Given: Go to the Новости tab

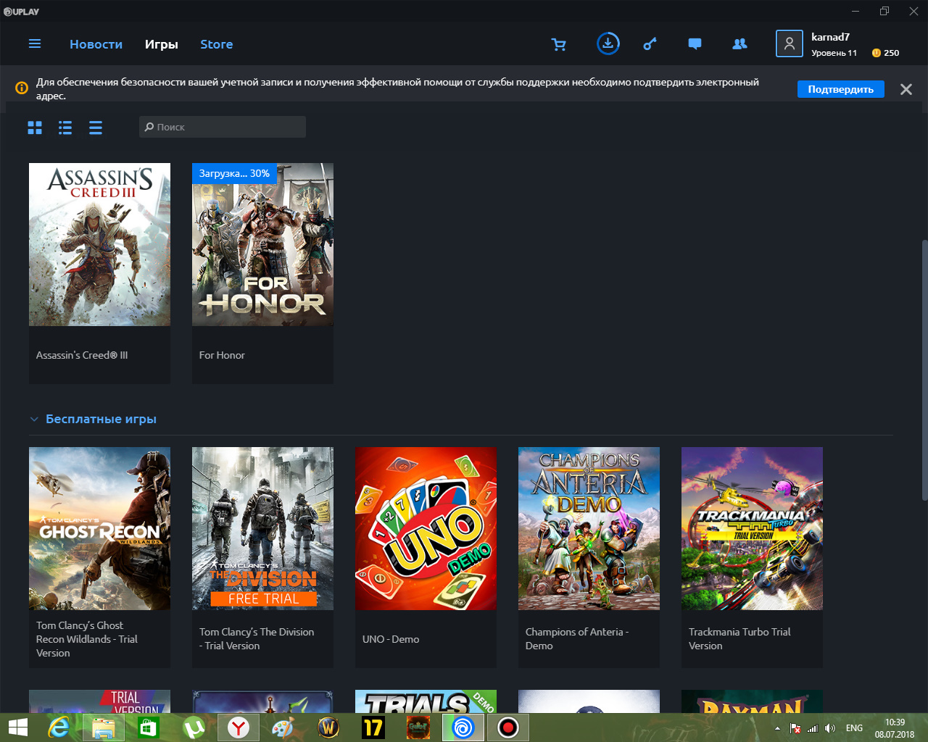Looking at the screenshot, I should pyautogui.click(x=96, y=44).
